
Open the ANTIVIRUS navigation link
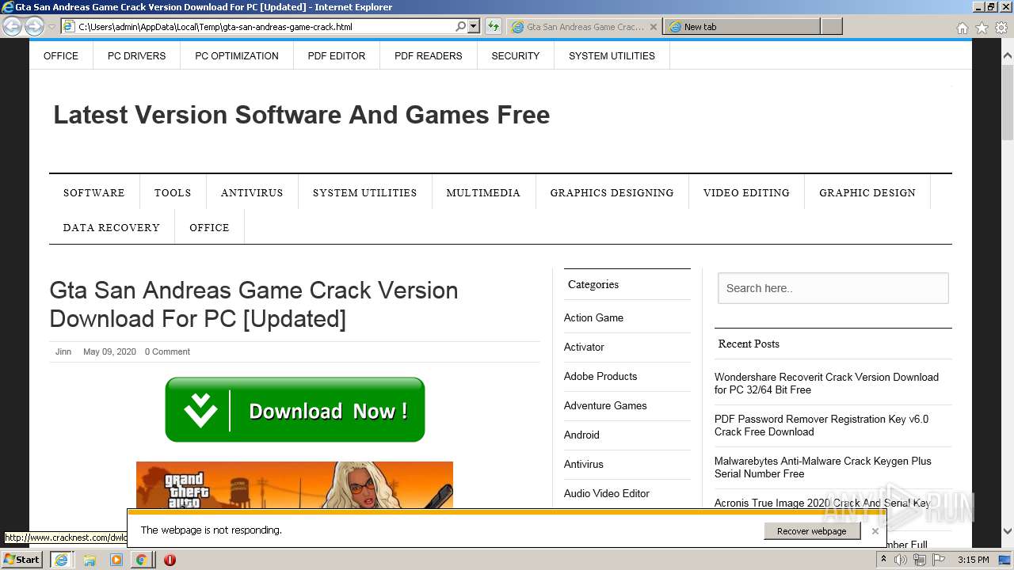pyautogui.click(x=252, y=192)
